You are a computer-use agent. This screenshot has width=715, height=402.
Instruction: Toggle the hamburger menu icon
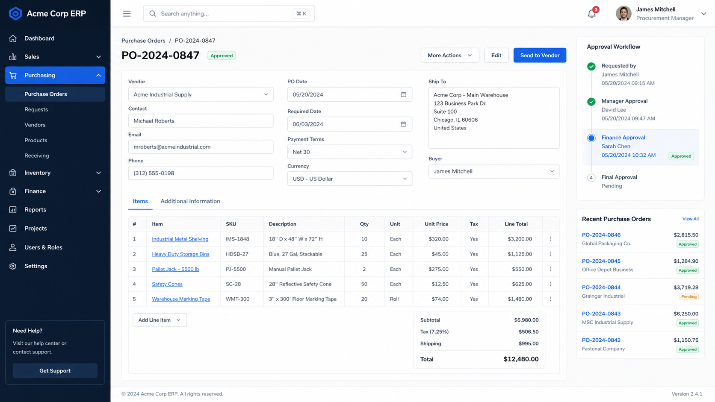pyautogui.click(x=127, y=14)
